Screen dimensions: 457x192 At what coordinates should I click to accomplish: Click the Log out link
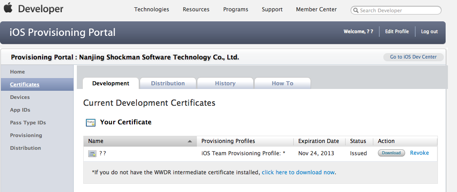coord(429,31)
